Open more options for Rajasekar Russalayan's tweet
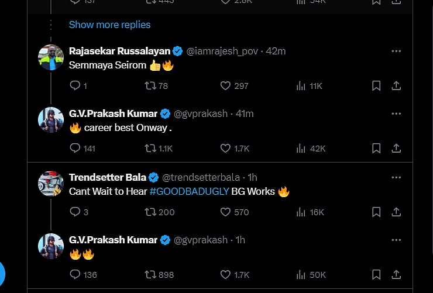 (x=396, y=51)
